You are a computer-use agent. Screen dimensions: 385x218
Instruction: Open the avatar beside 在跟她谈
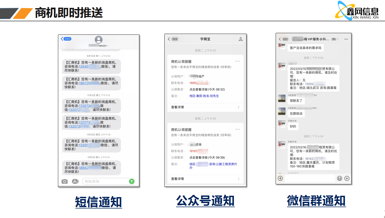pos(282,111)
